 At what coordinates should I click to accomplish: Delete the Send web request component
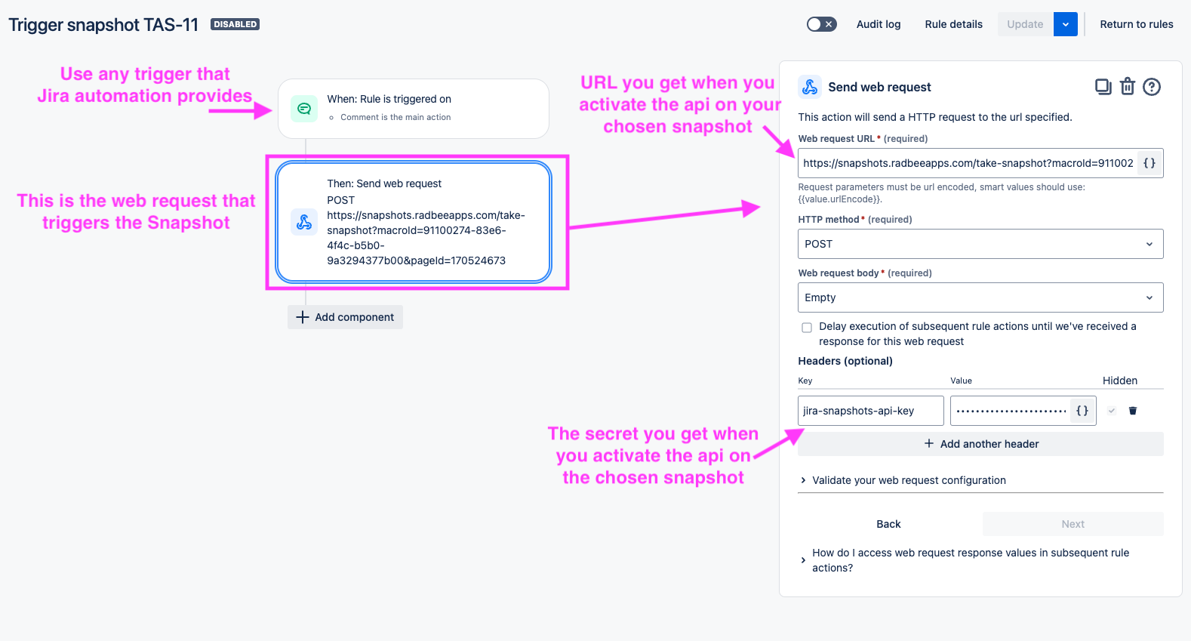point(1127,87)
